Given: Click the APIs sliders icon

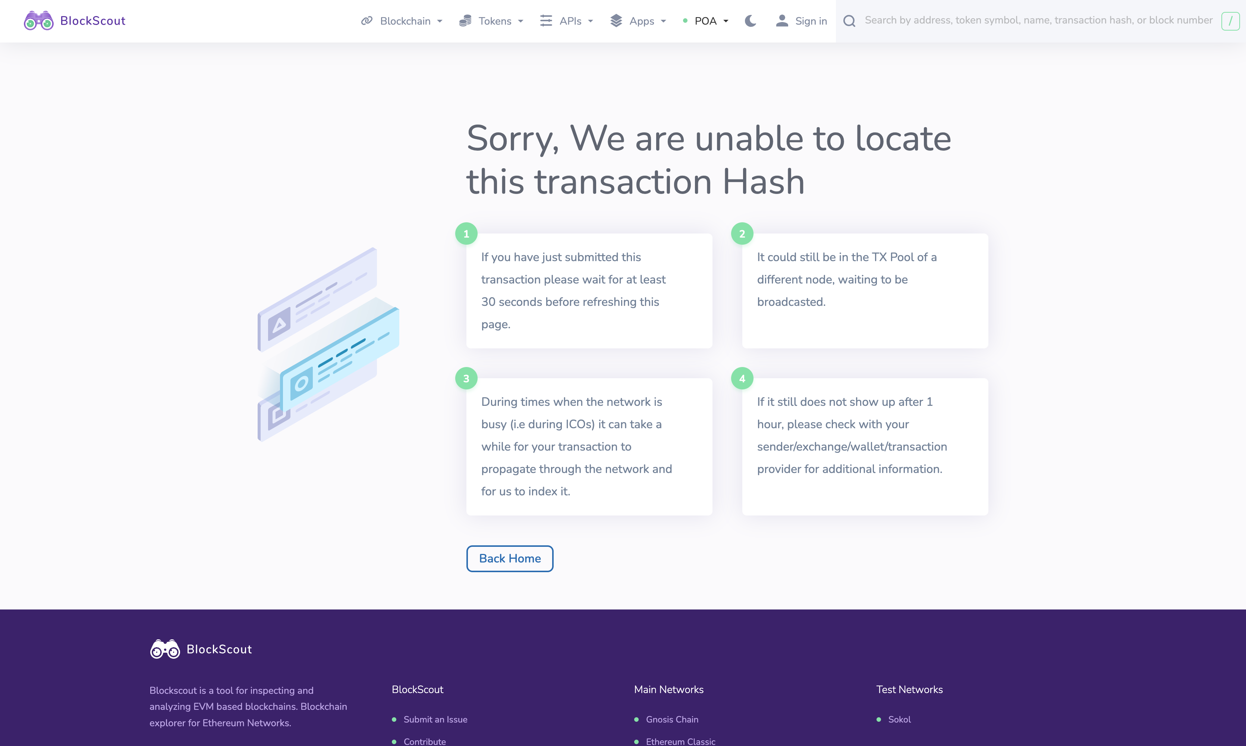Looking at the screenshot, I should [x=546, y=21].
